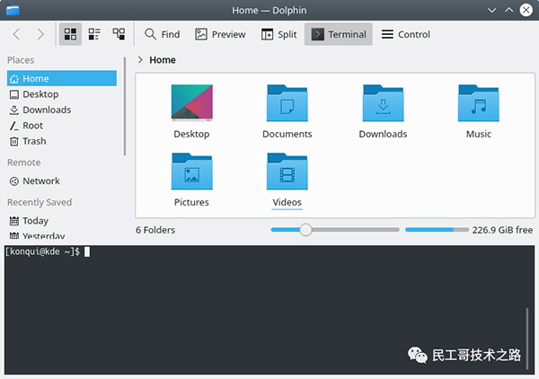Go back with the left arrow
Viewport: 539px width, 379px height.
click(16, 34)
